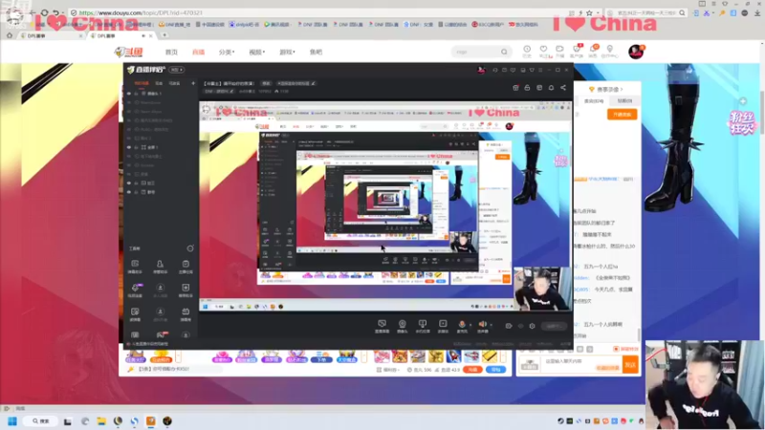Image resolution: width=765 pixels, height=430 pixels.
Task: Click the red recharge button under gifts
Action: (472, 370)
